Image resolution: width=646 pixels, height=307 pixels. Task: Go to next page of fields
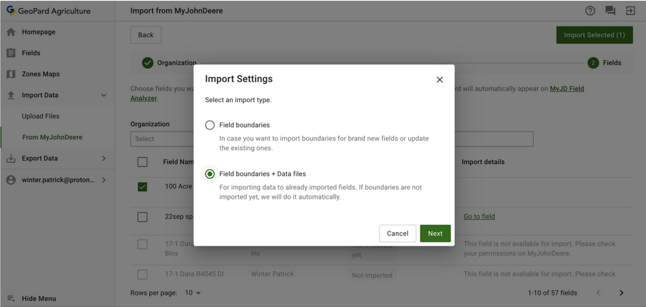coord(621,293)
